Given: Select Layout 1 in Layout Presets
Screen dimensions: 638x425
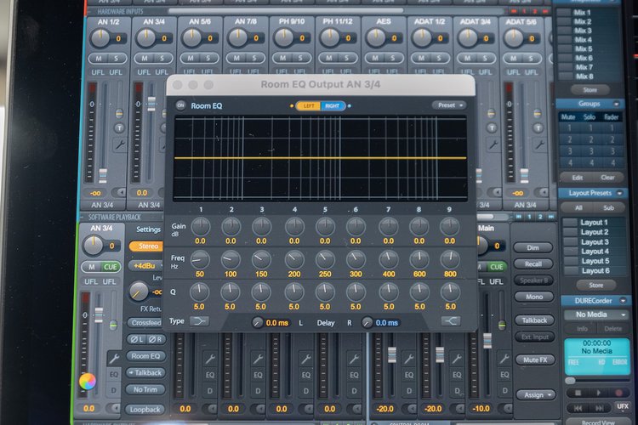Looking at the screenshot, I should pos(594,222).
